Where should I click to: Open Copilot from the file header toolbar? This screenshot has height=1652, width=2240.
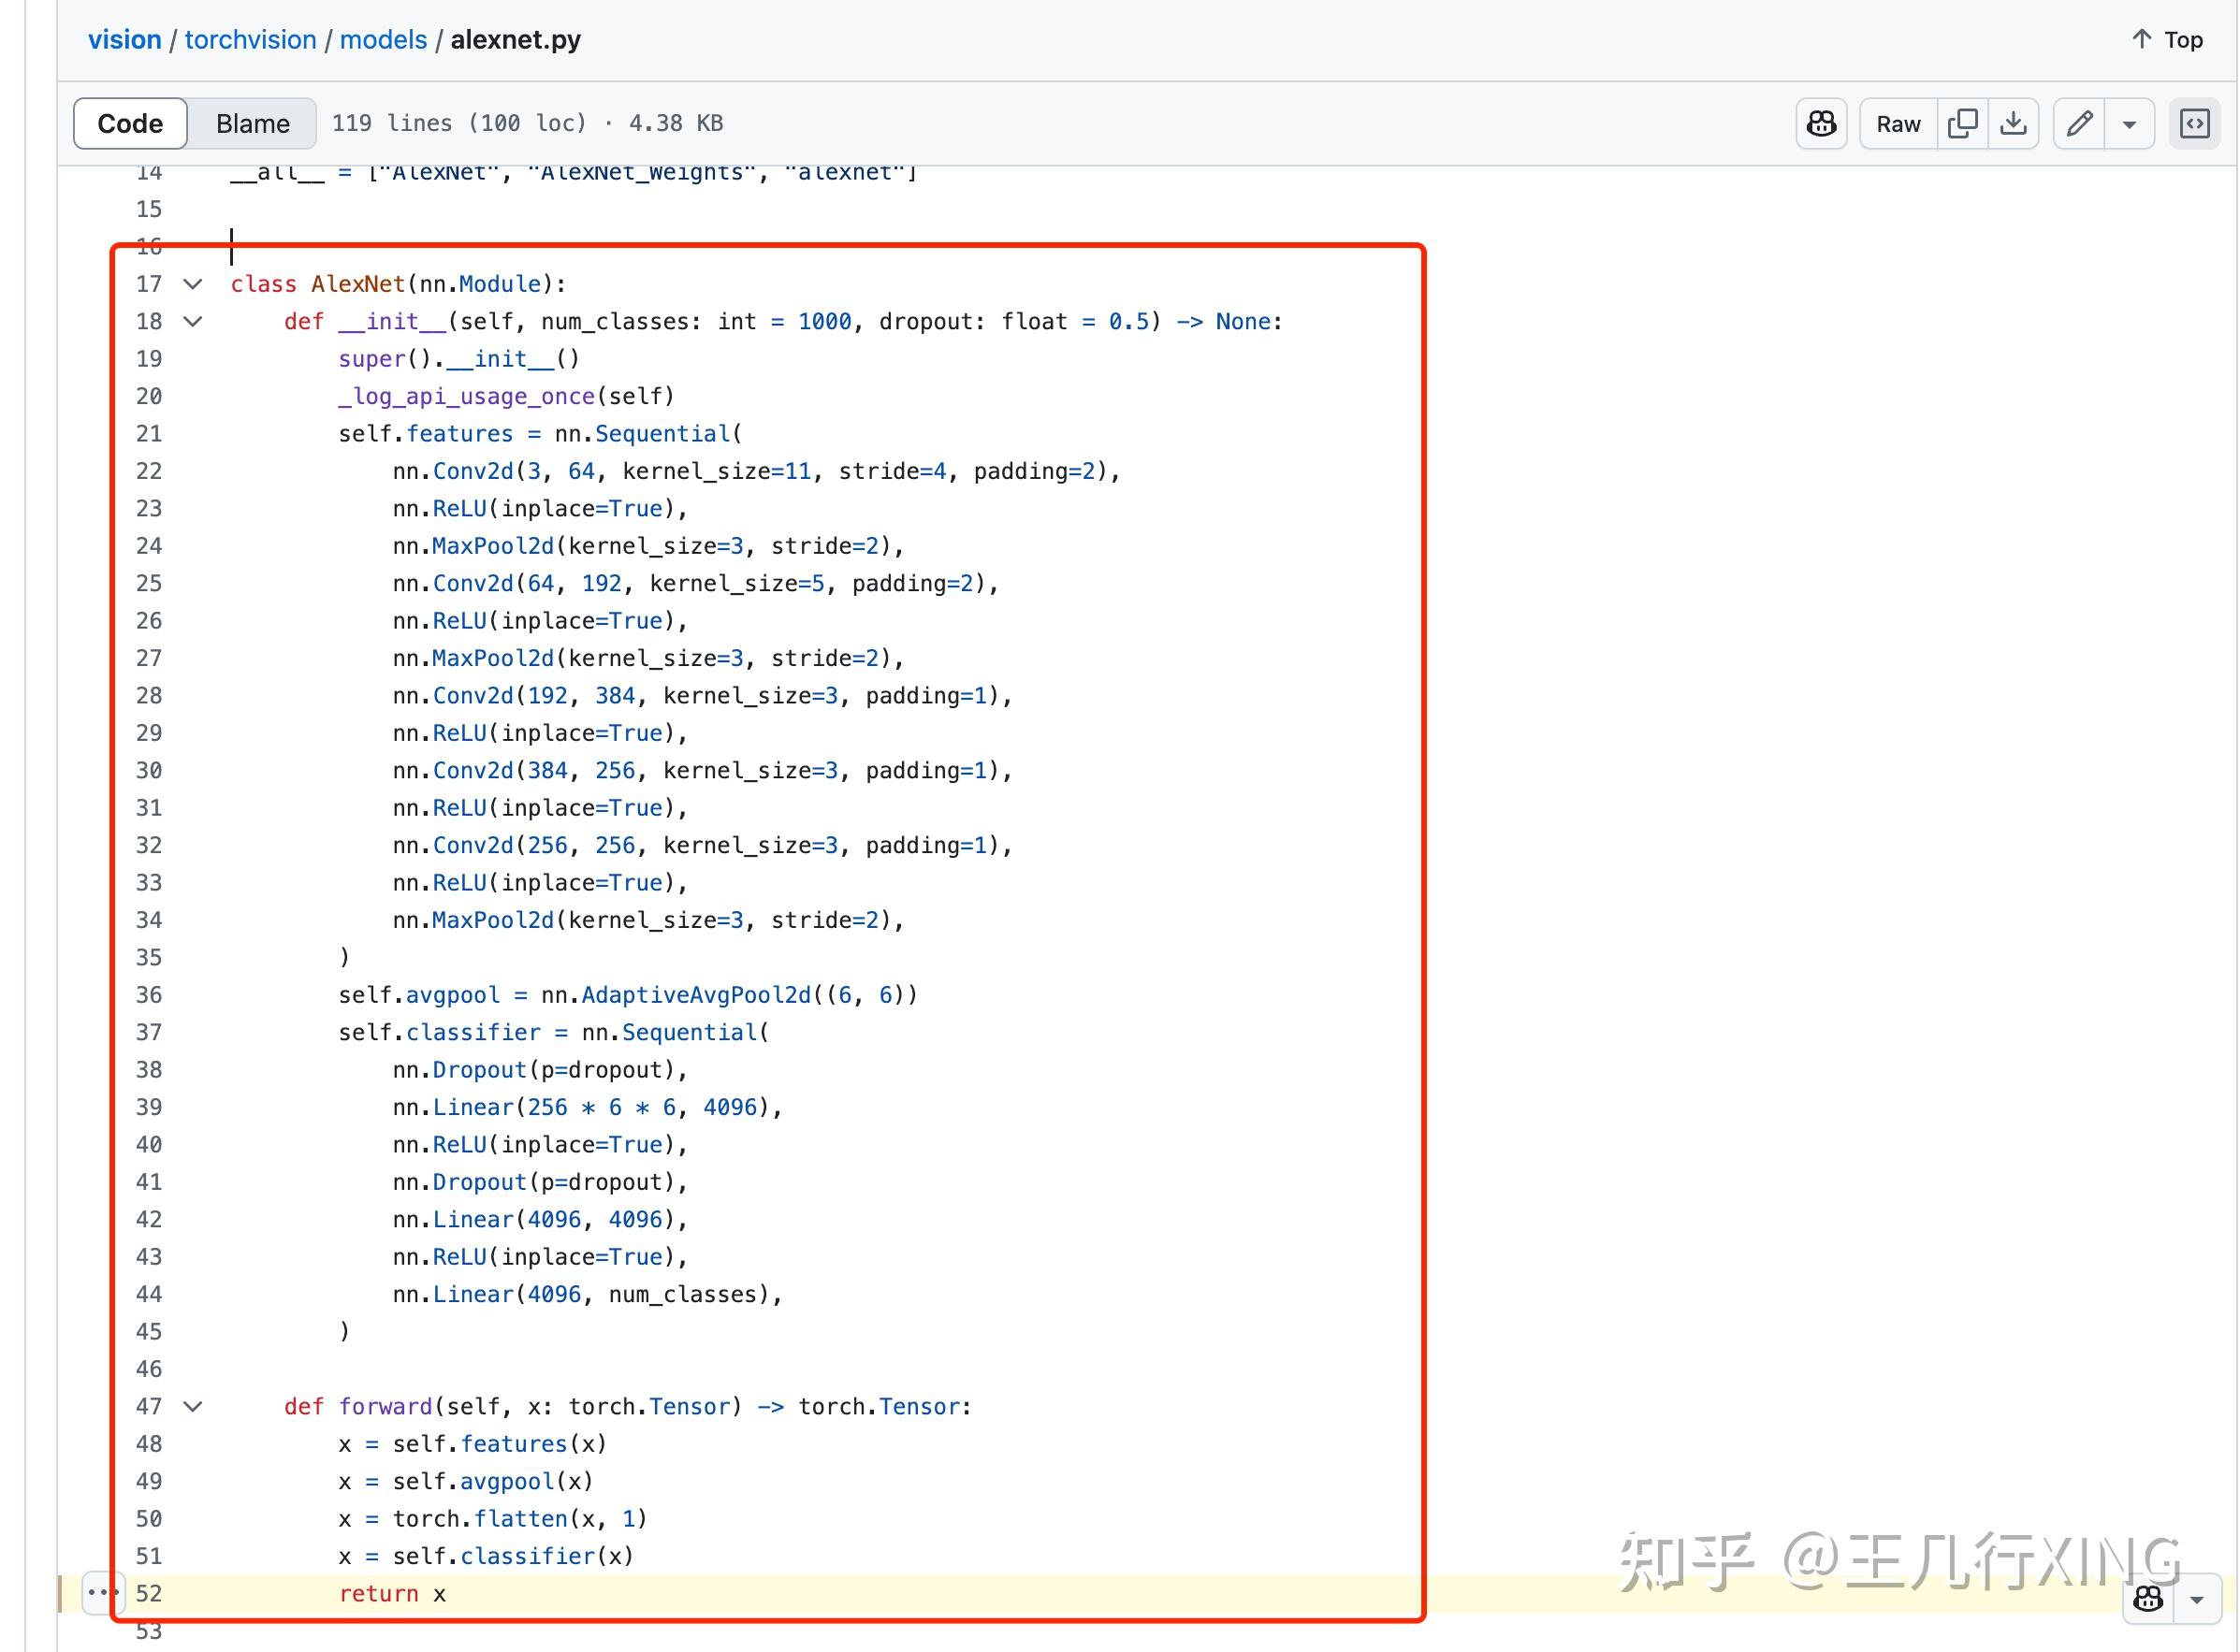coord(1822,123)
